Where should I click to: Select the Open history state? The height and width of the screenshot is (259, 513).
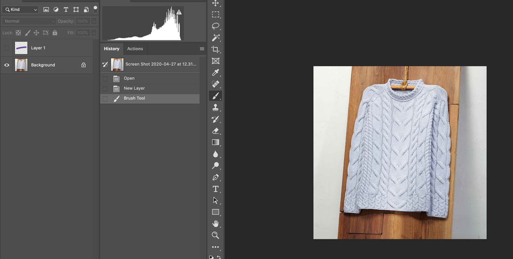point(150,78)
